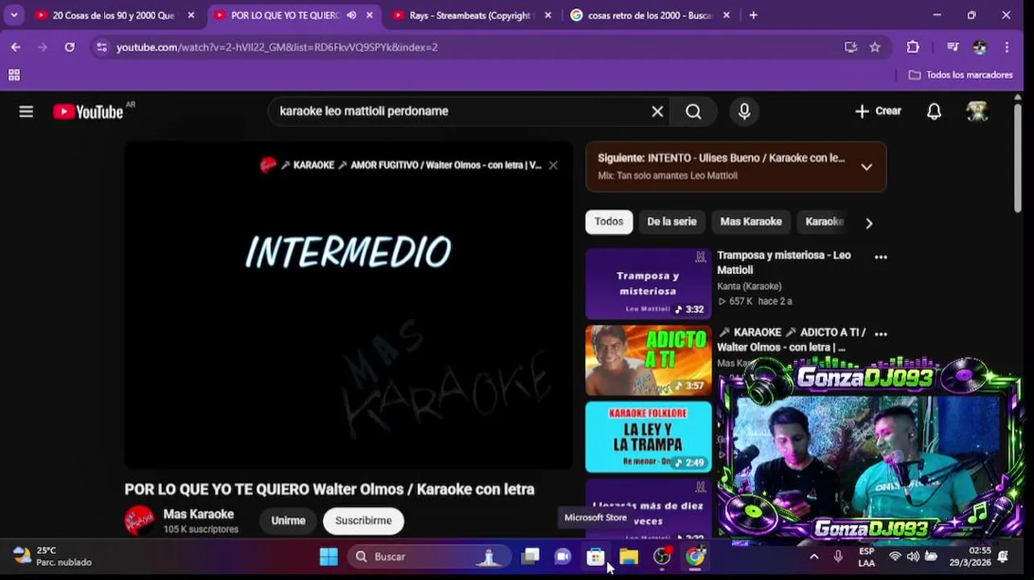Show hidden system tray icons
The image size is (1034, 580).
click(814, 557)
